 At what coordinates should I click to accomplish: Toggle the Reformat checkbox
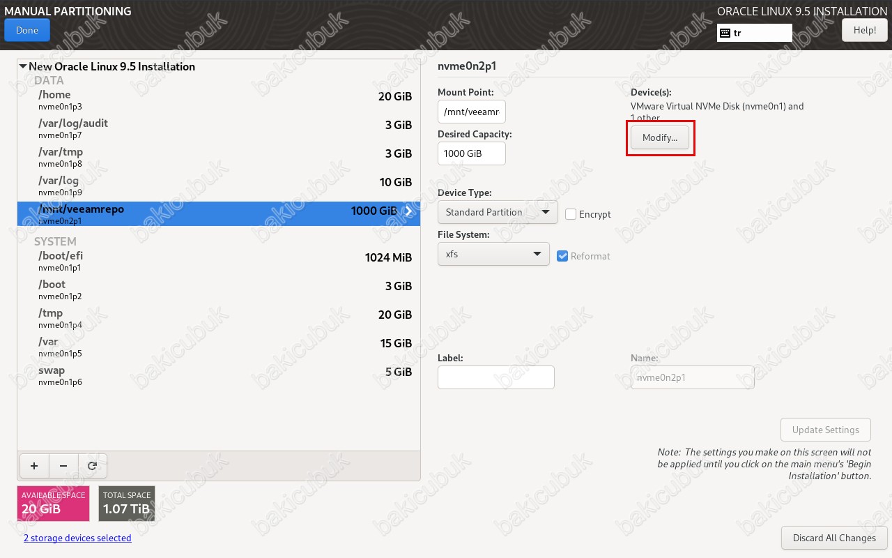(563, 256)
